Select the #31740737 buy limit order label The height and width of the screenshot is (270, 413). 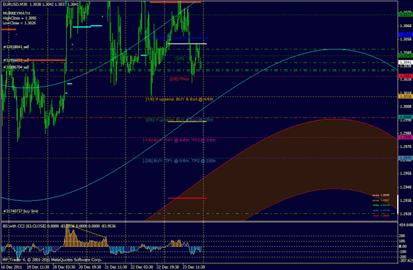[x=20, y=211]
